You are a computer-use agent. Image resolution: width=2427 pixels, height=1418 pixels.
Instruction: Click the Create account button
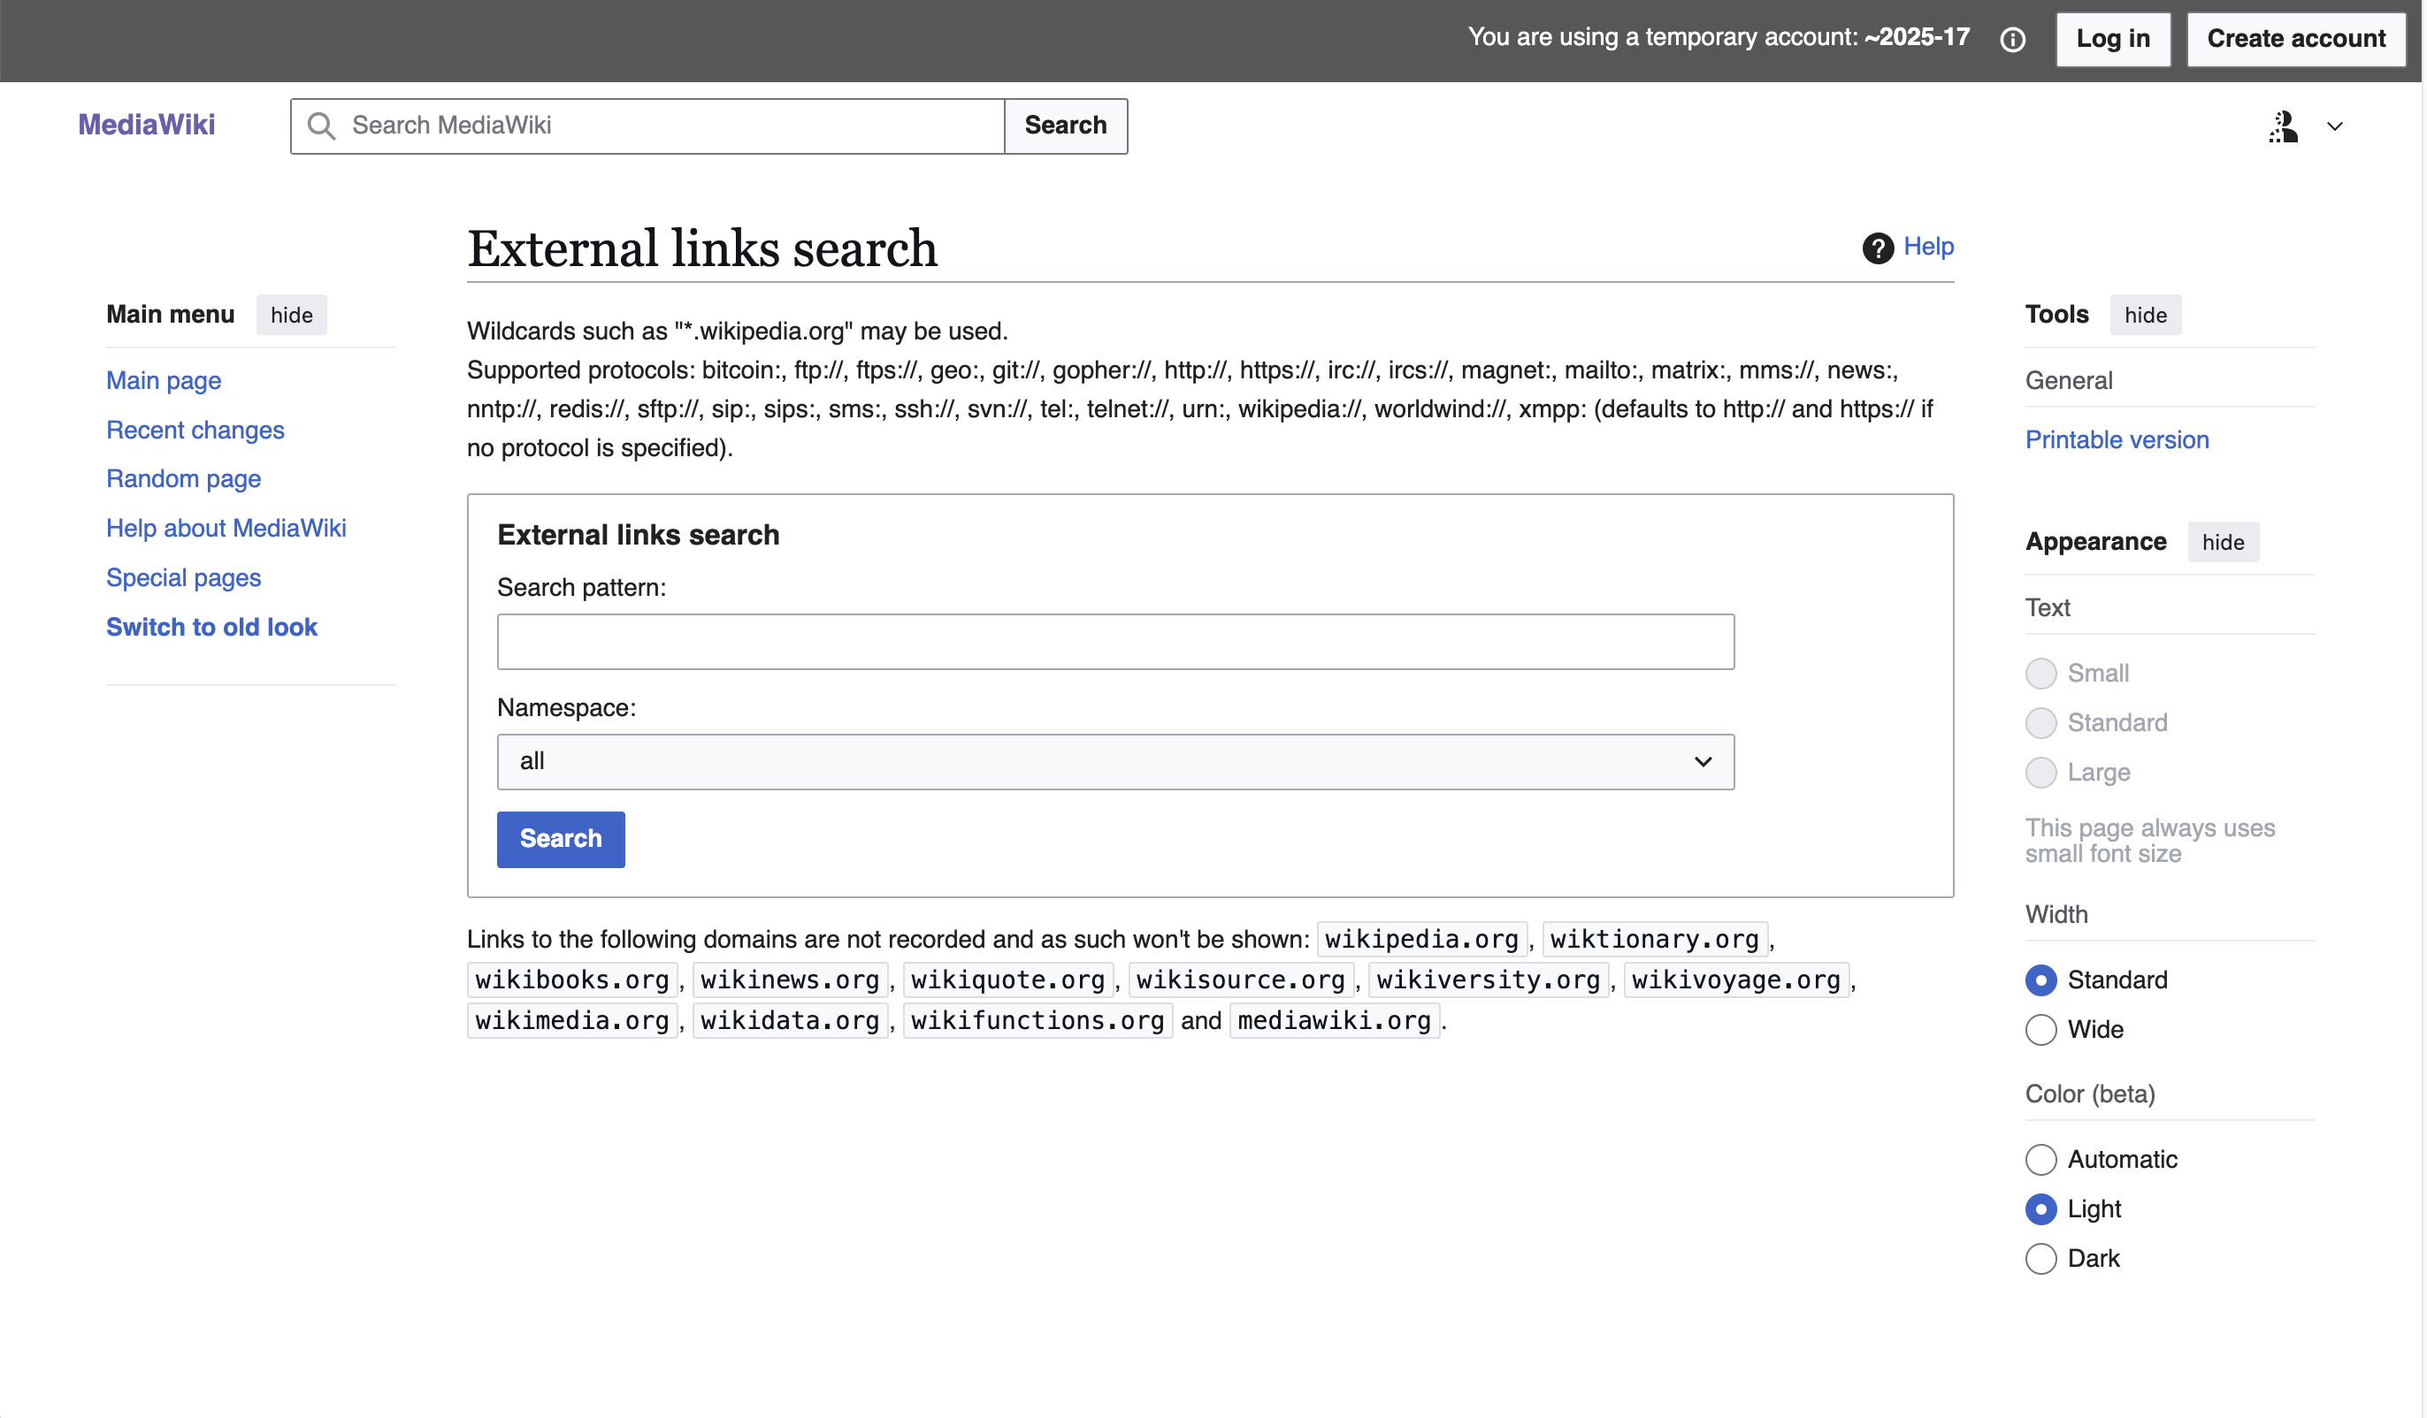point(2296,39)
